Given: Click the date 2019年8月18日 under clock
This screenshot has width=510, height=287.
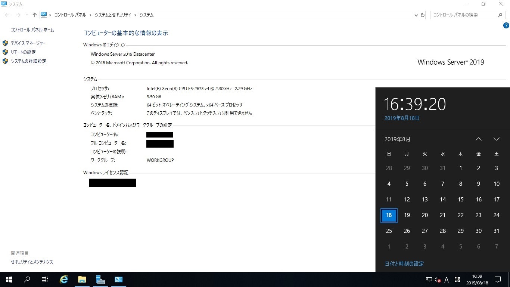Looking at the screenshot, I should pyautogui.click(x=402, y=118).
